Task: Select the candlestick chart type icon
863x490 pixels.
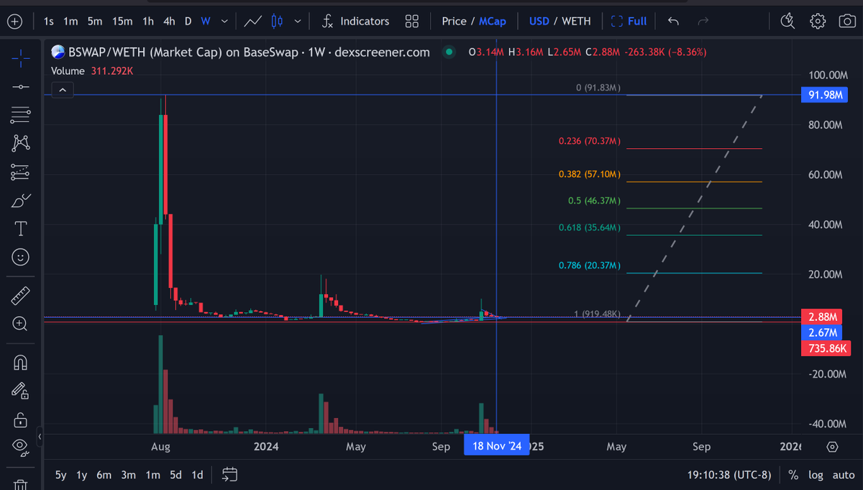Action: [277, 22]
